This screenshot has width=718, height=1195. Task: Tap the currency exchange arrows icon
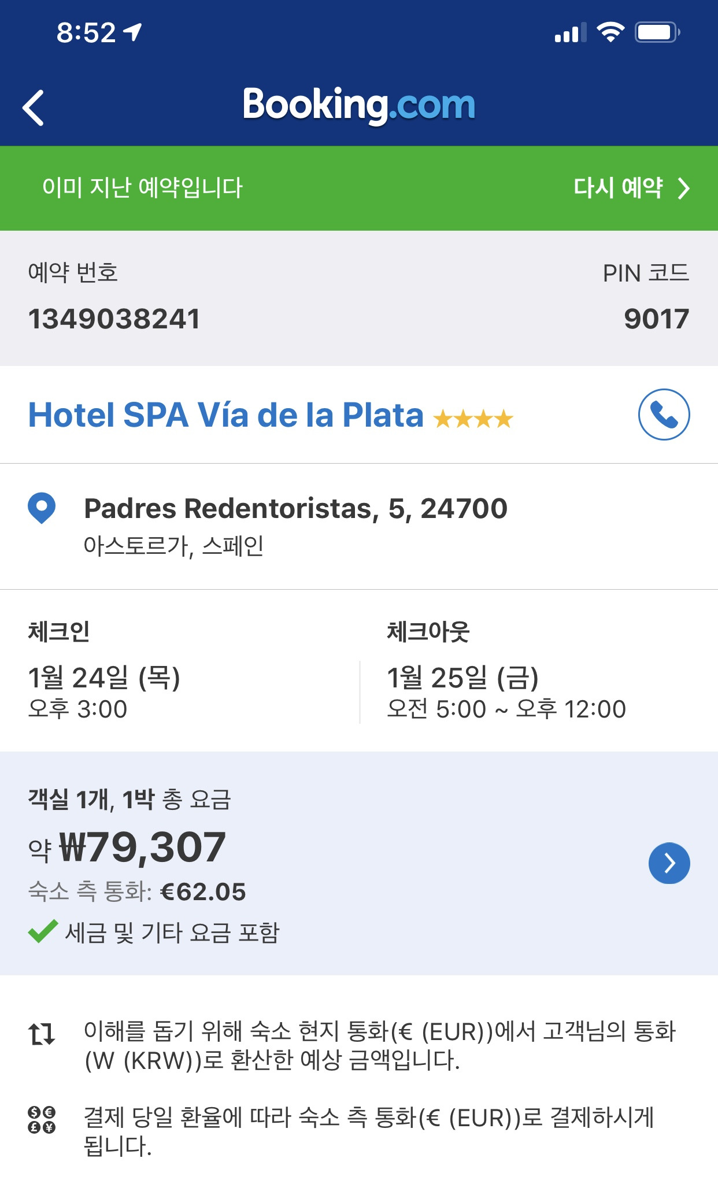pos(42,1034)
